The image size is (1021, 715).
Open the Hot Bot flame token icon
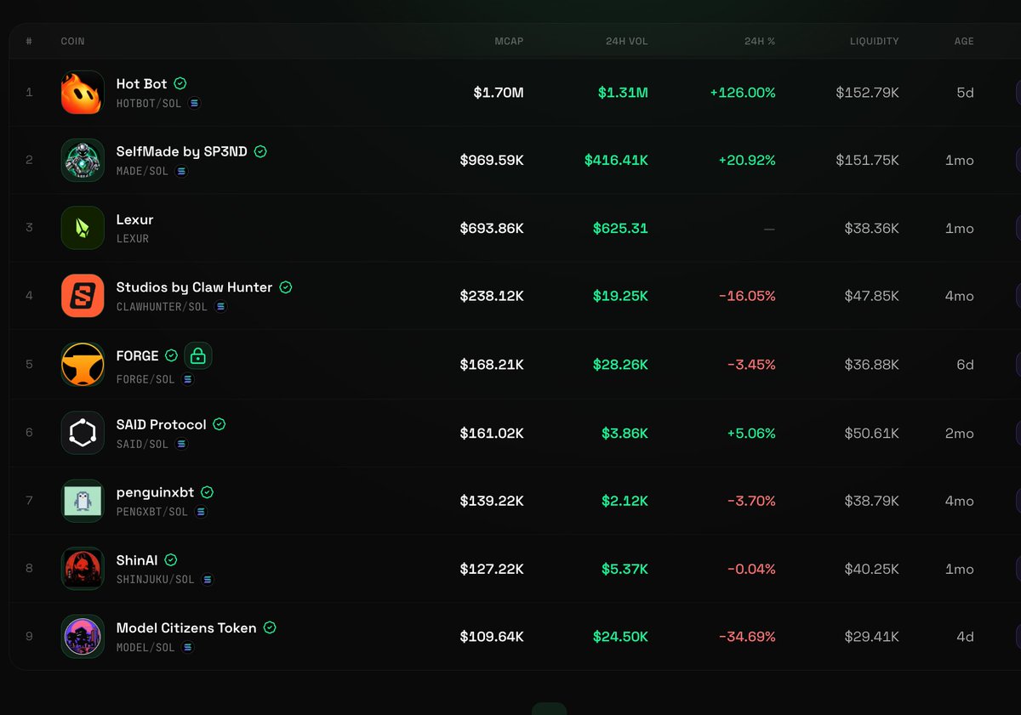(x=83, y=92)
